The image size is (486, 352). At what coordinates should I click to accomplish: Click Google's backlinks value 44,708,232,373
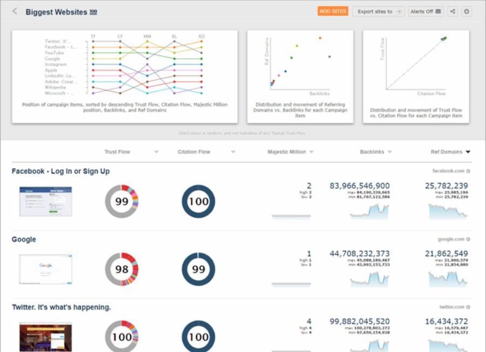360,254
